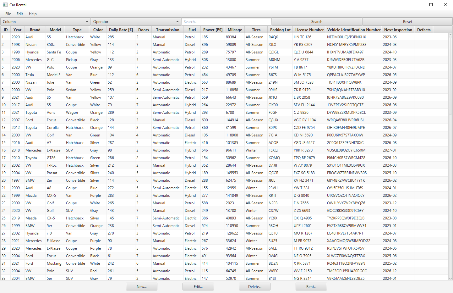Sort by the Brand column header

point(35,30)
